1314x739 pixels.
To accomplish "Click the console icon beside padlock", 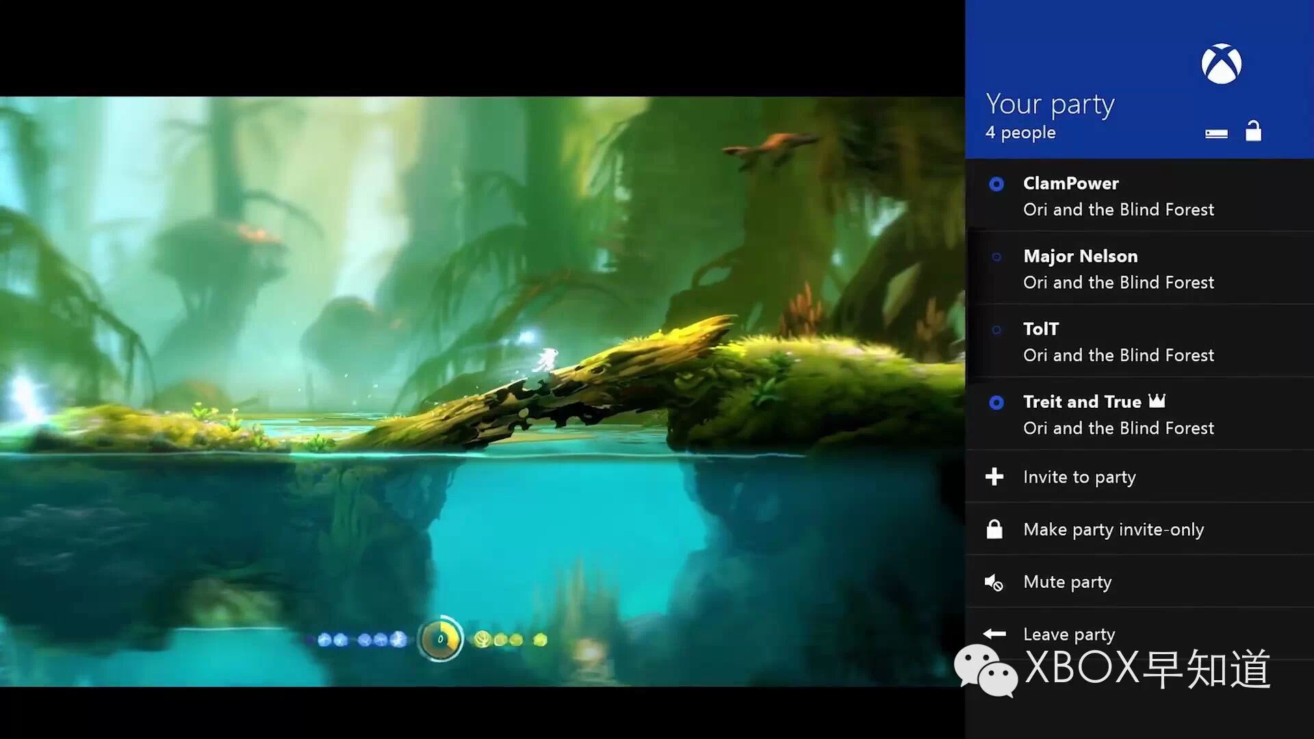I will pos(1216,133).
